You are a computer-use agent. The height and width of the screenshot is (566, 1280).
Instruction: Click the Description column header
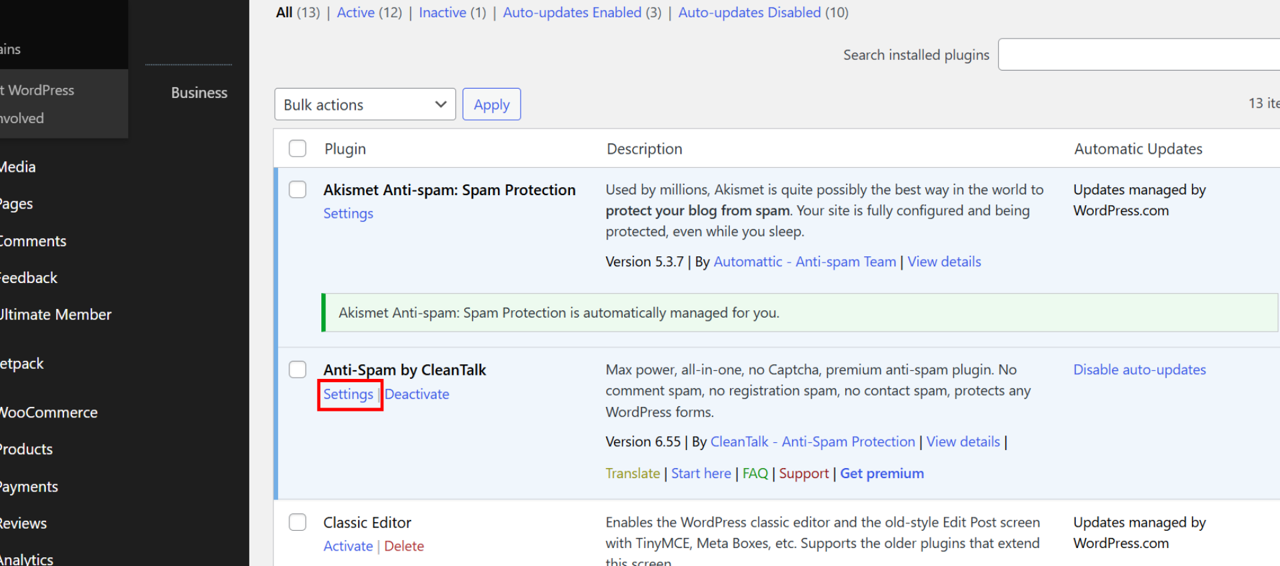tap(644, 149)
